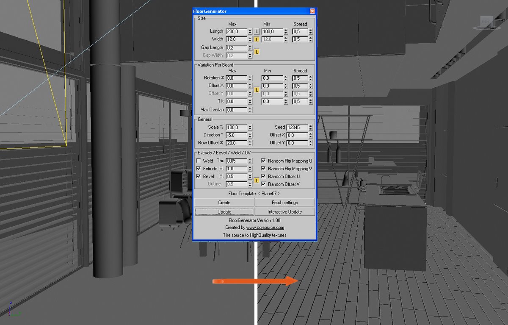Click the Weld Thr. spinner arrows
This screenshot has height=325, width=508.
(x=250, y=161)
